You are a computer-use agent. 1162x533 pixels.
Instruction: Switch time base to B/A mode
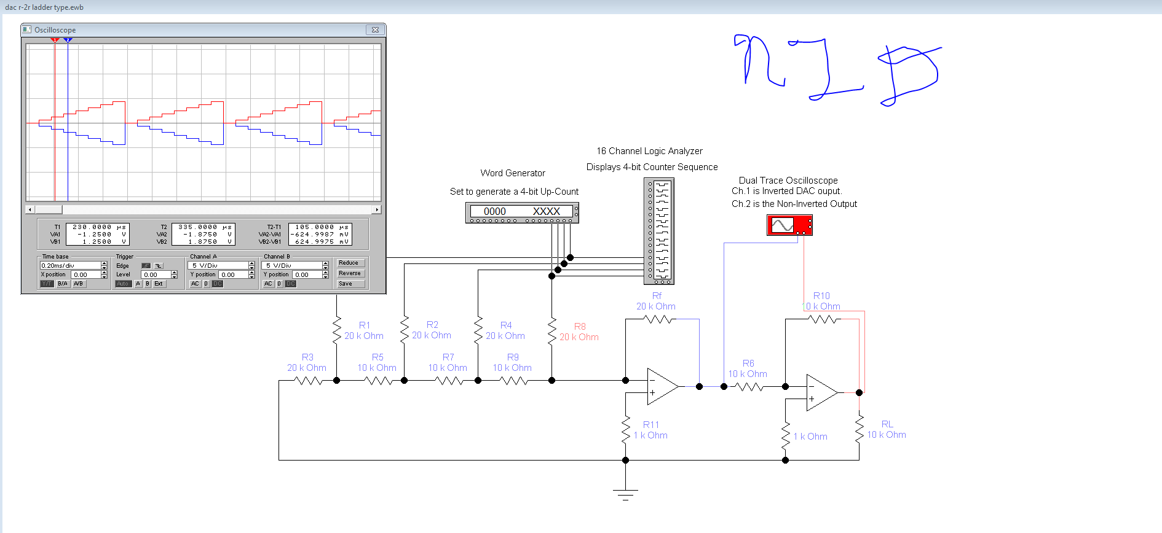(x=63, y=284)
